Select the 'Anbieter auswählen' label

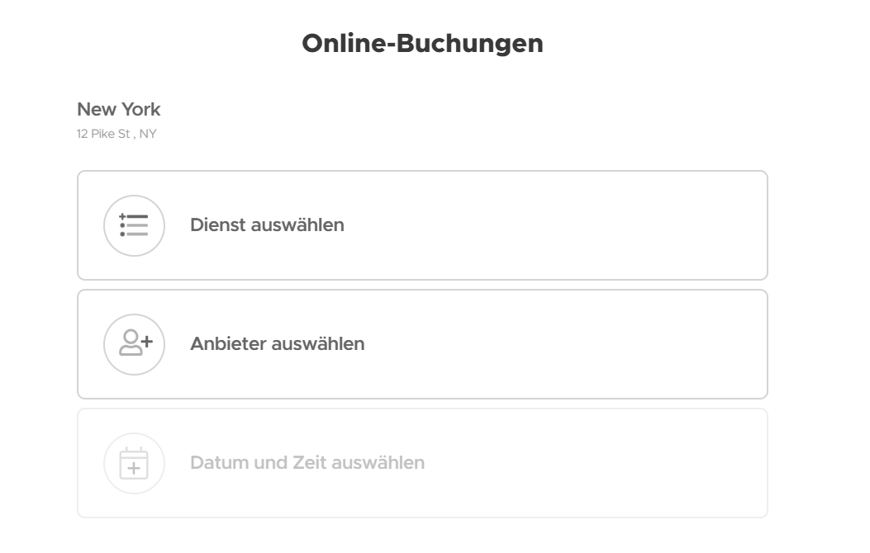click(278, 344)
